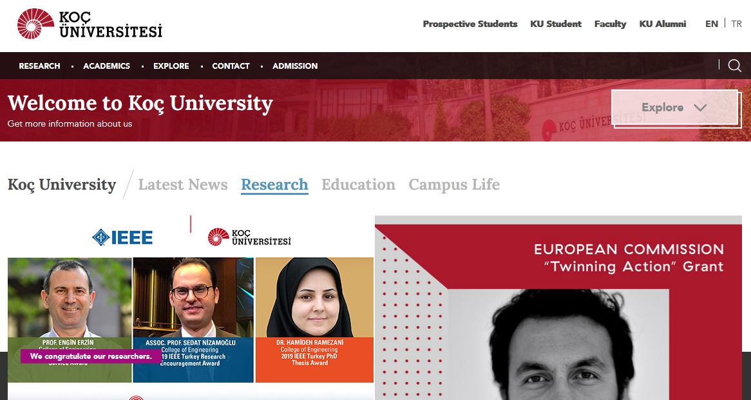Screen dimensions: 751x400
Task: Open the Faculty link in header
Action: 610,24
